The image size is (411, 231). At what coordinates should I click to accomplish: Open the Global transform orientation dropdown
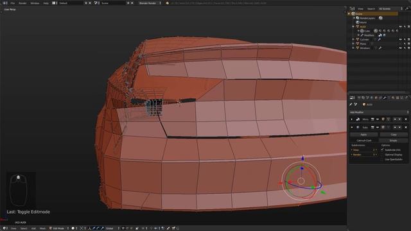point(113,228)
